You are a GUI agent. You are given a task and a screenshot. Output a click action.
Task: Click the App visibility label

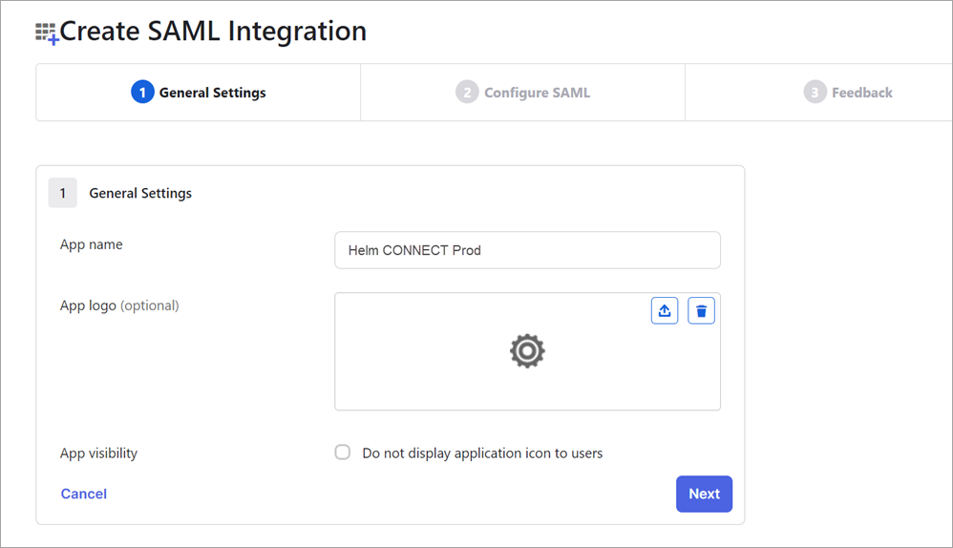98,453
